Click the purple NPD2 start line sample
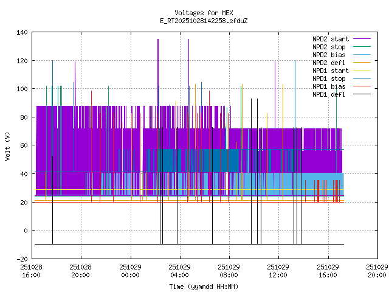Screen dimensions: 389x292 pyautogui.click(x=362, y=39)
